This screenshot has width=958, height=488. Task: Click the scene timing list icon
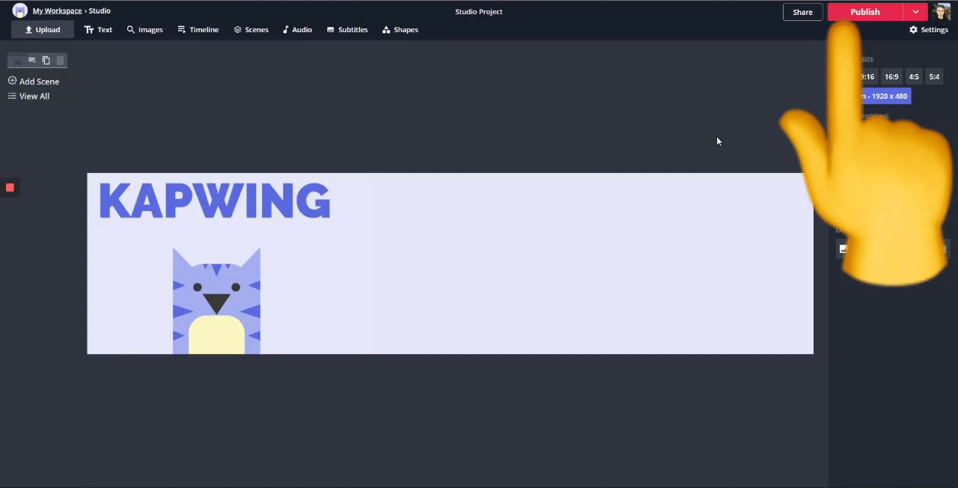coord(31,60)
